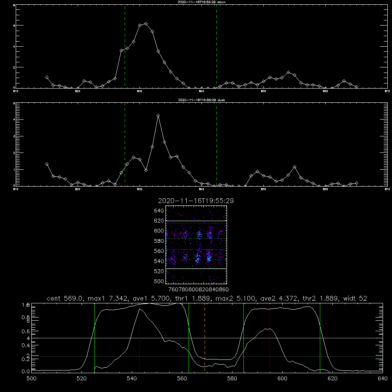
Task: Click the 500 x-axis label of the bottom plot
Action: (x=31, y=379)
